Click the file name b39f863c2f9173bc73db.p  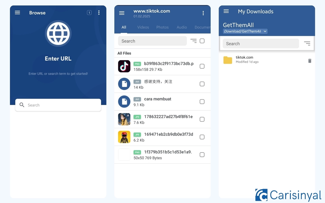(x=169, y=64)
